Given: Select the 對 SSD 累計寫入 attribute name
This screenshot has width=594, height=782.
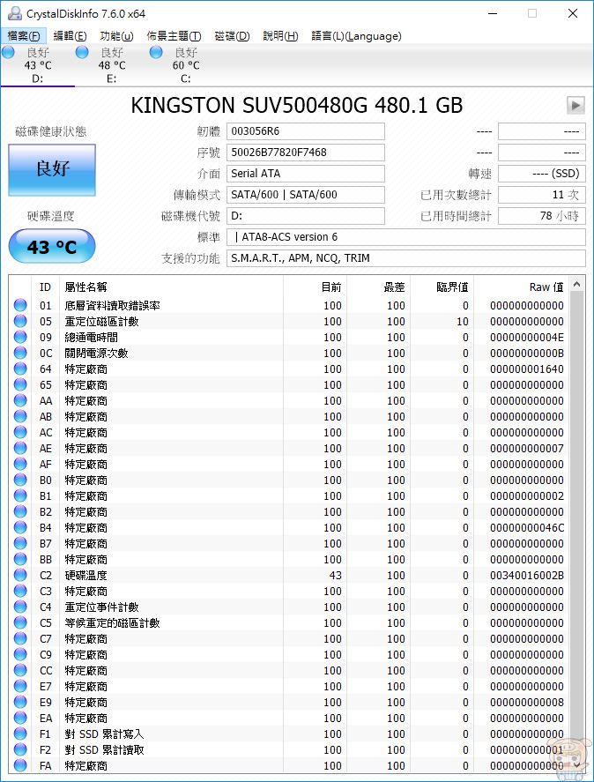Looking at the screenshot, I should [104, 734].
